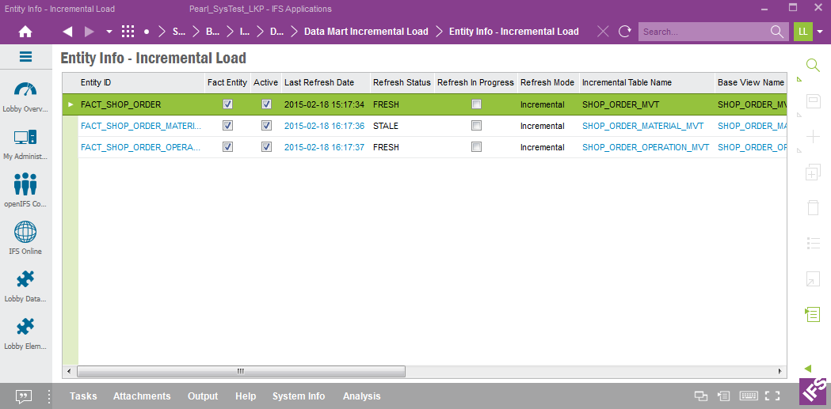Screen dimensions: 831x409
Task: Click the Duplicate icon on right panel
Action: [x=813, y=172]
